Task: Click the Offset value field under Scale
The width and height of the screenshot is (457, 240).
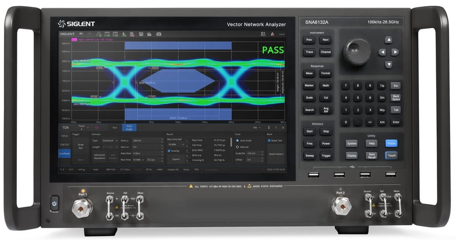Action: point(253,160)
